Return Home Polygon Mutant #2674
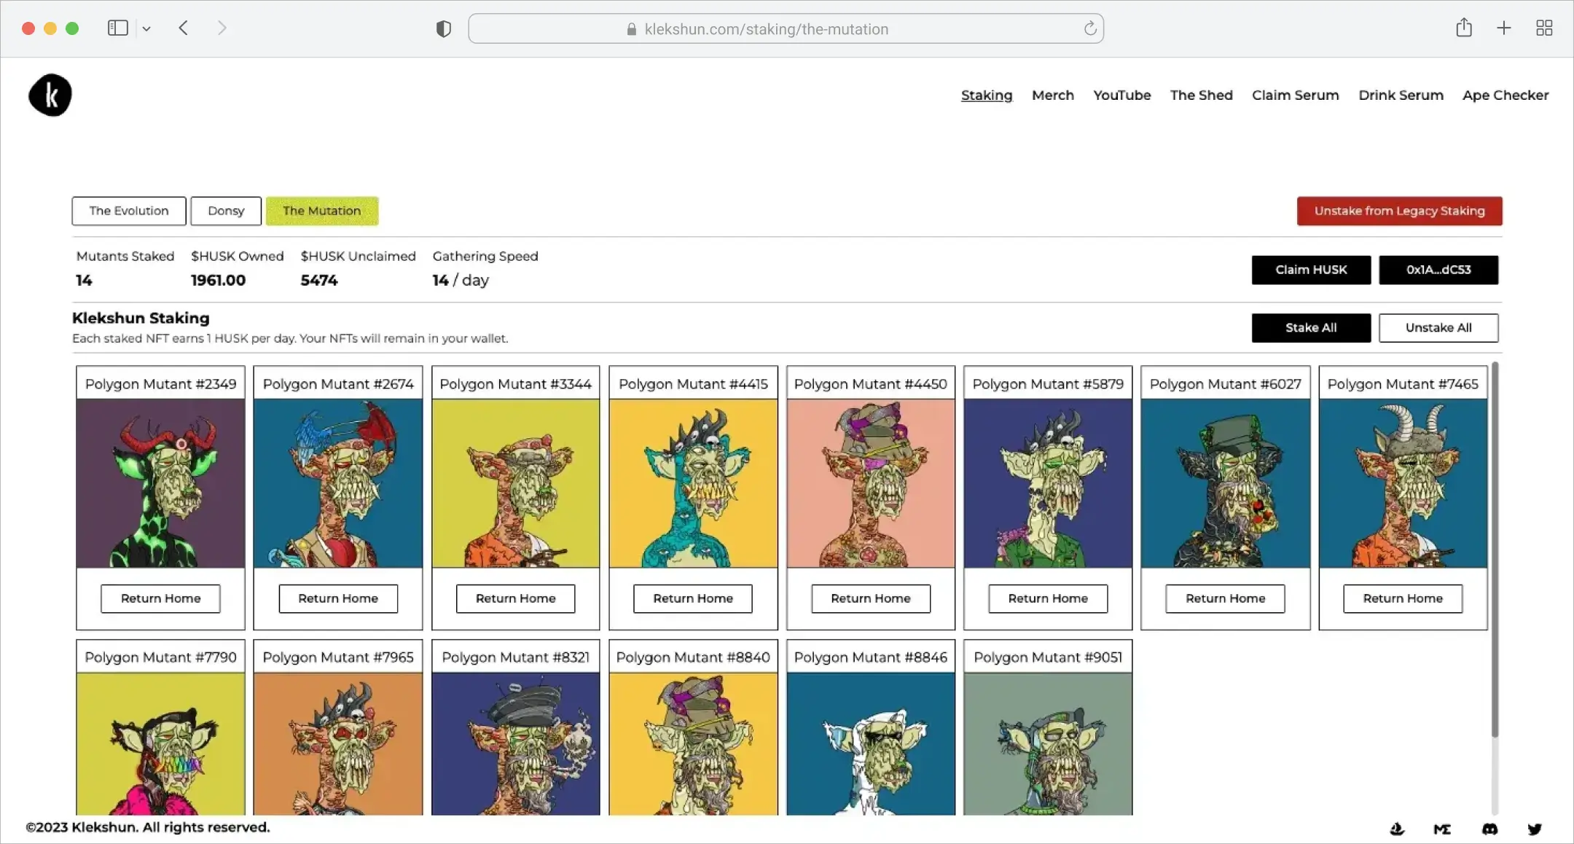1574x844 pixels. click(338, 598)
